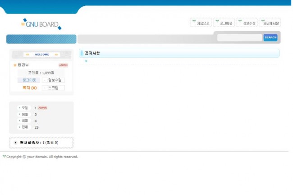This screenshot has width=293, height=195.
Task: Open 최근게시물 in the top menu
Action: tap(270, 23)
